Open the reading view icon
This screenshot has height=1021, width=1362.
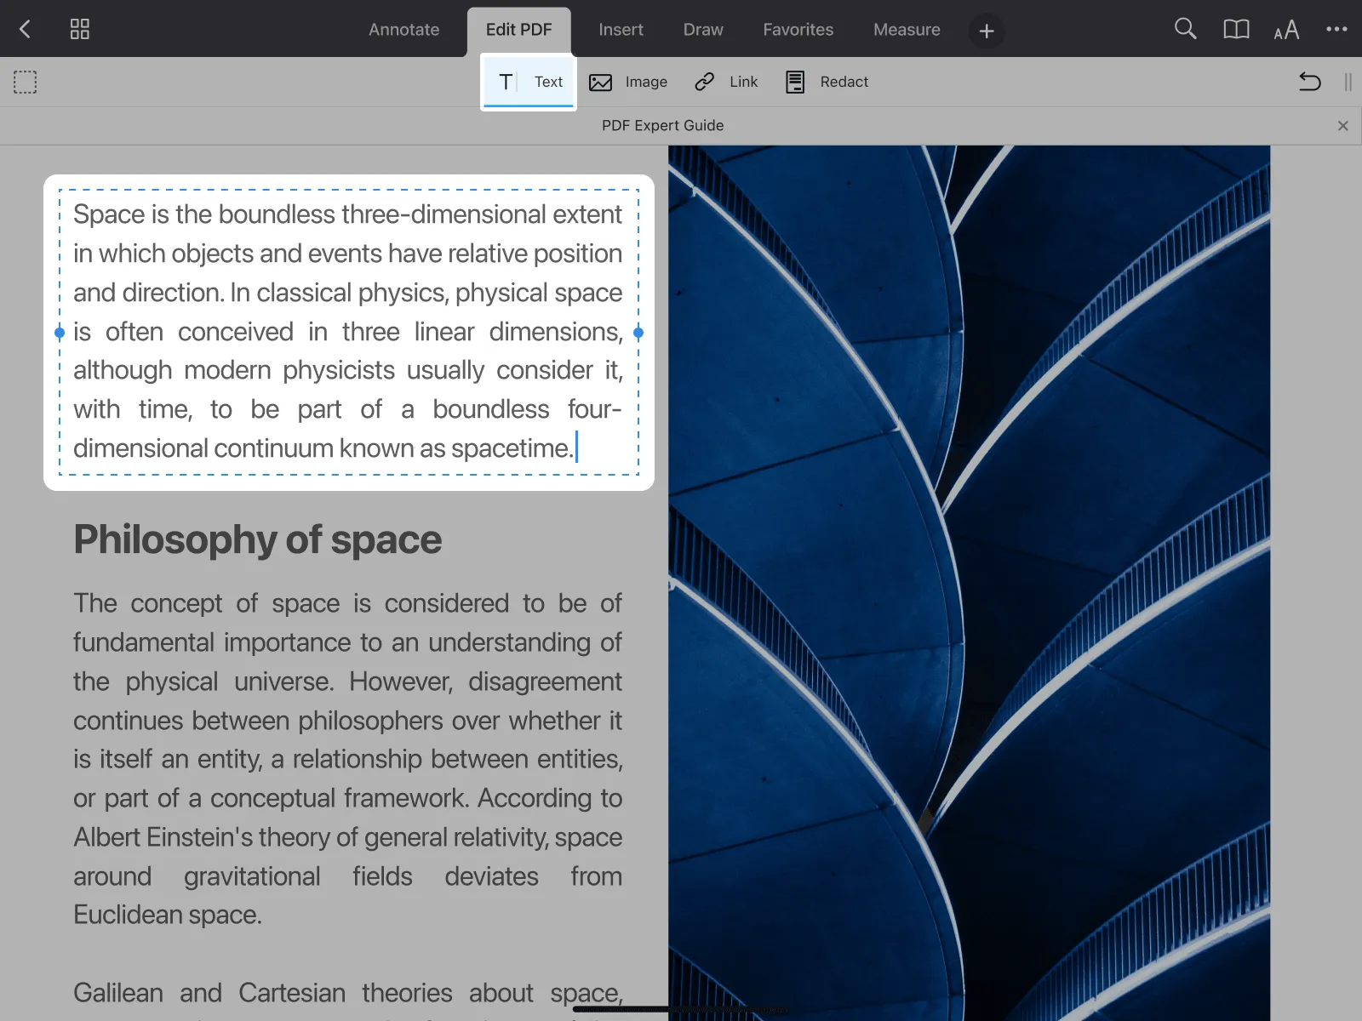[1235, 28]
